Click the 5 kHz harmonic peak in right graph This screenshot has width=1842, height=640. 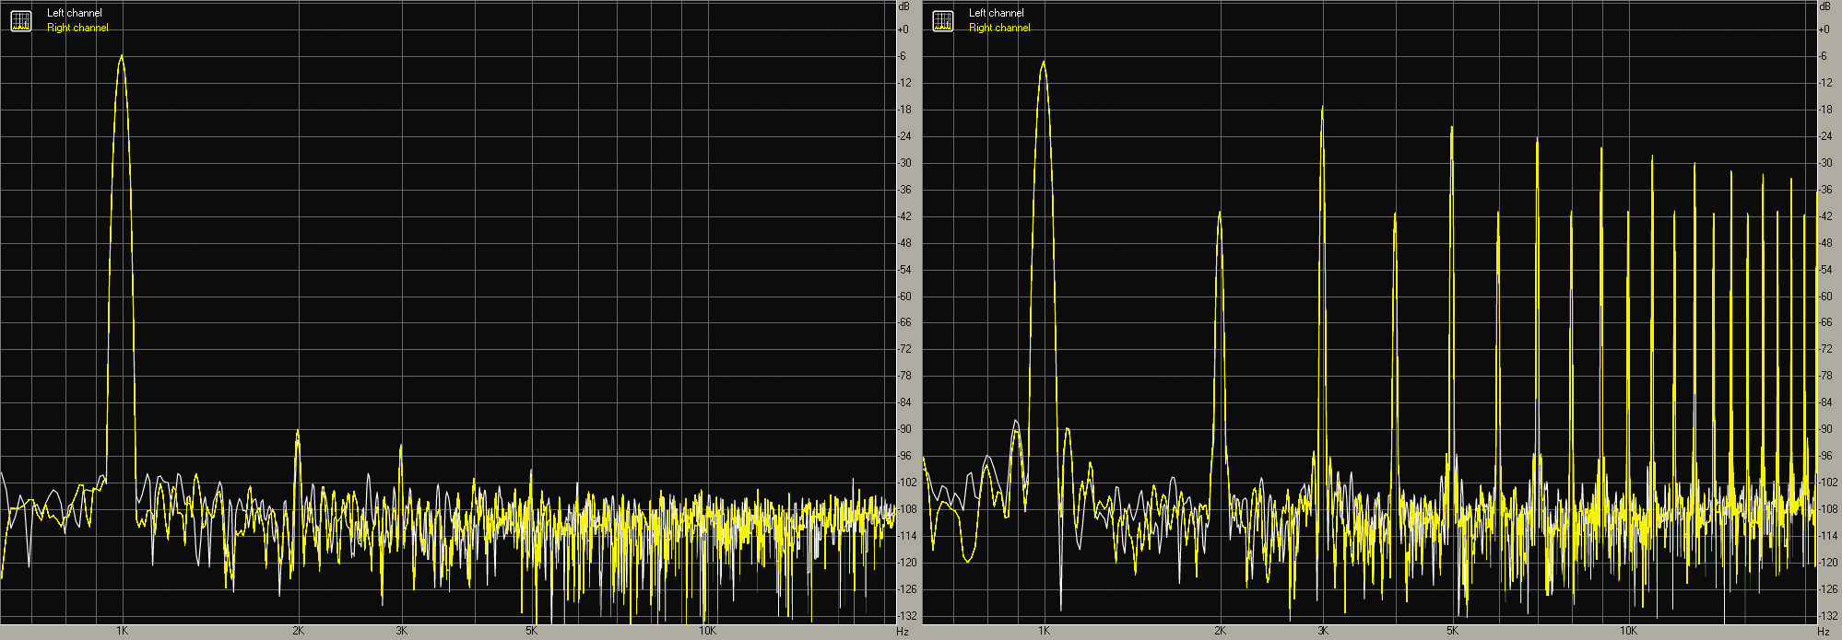tap(1452, 128)
